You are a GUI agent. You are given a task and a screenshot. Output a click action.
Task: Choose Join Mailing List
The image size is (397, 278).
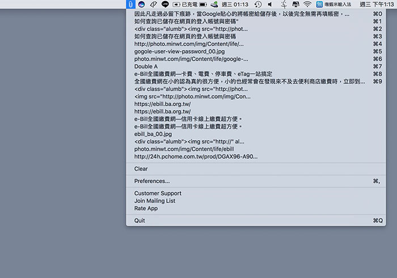256,201
